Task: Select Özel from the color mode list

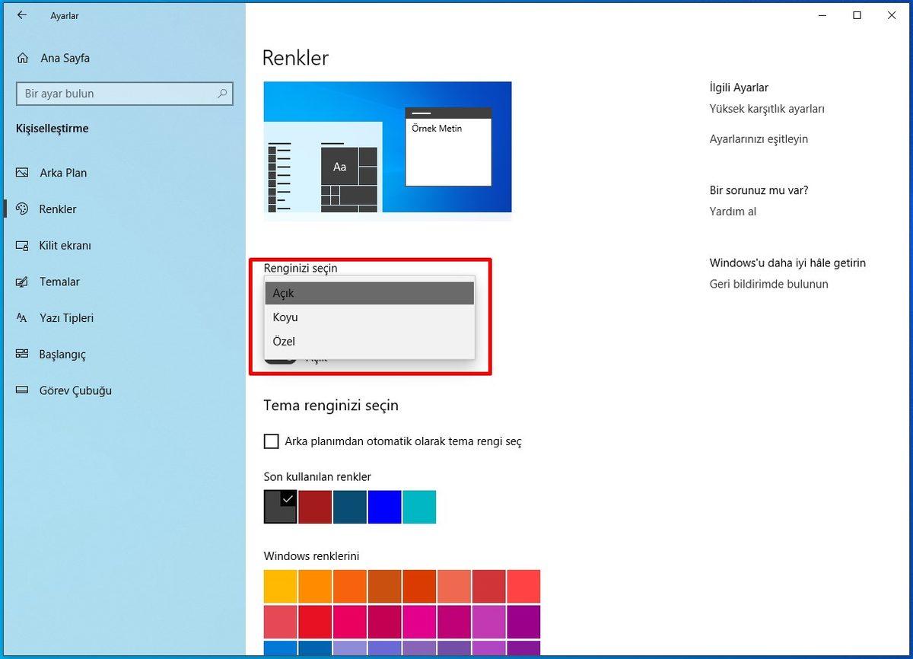Action: coord(369,342)
